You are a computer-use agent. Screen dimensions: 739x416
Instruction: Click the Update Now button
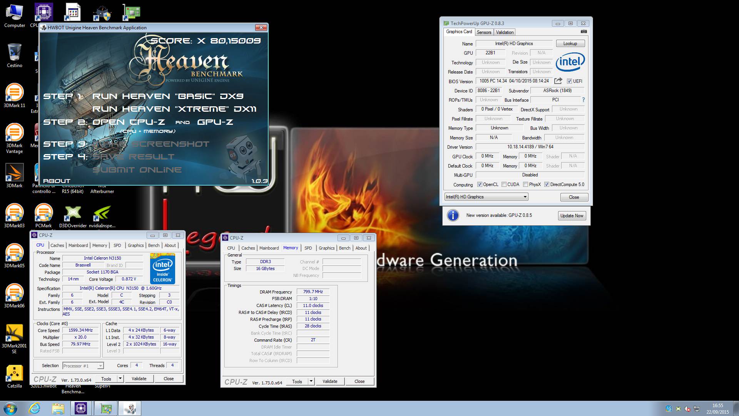coord(572,216)
